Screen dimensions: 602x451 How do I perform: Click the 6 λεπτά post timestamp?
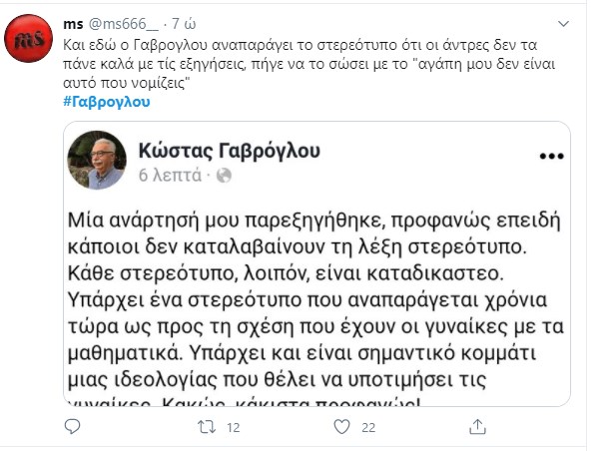coord(176,175)
